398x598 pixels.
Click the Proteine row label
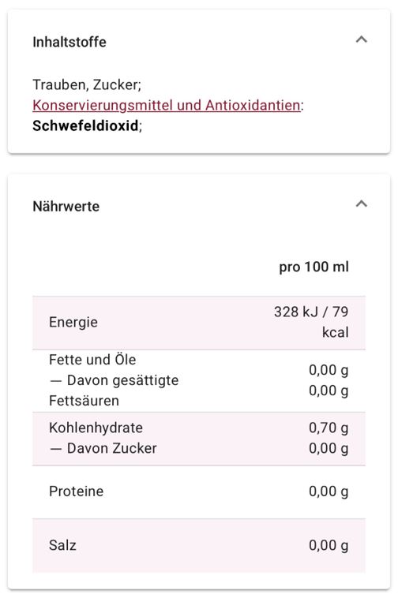(x=76, y=491)
